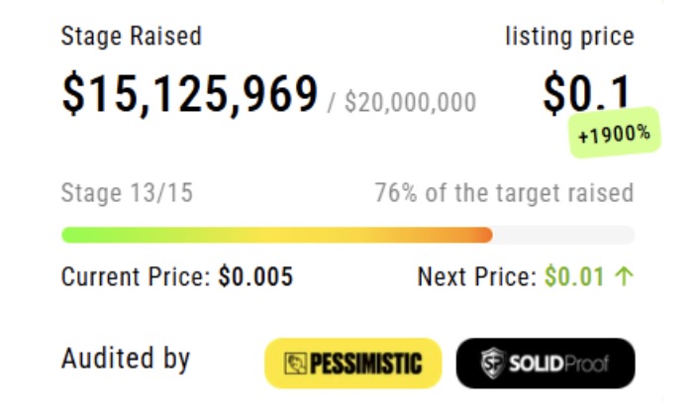
Task: Click the 76% of the target raised text
Action: (504, 193)
